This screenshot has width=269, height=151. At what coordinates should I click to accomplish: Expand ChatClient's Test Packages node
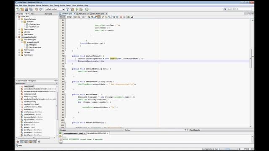tap(19, 29)
